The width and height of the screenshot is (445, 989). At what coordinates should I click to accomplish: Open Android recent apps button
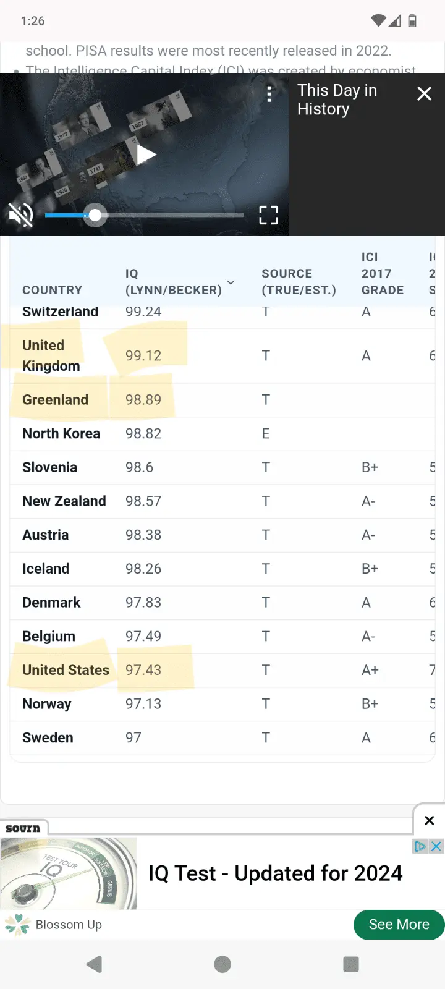pos(350,964)
